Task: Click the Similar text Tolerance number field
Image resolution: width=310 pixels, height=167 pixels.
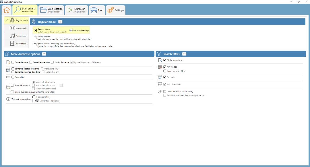Action: point(35,101)
